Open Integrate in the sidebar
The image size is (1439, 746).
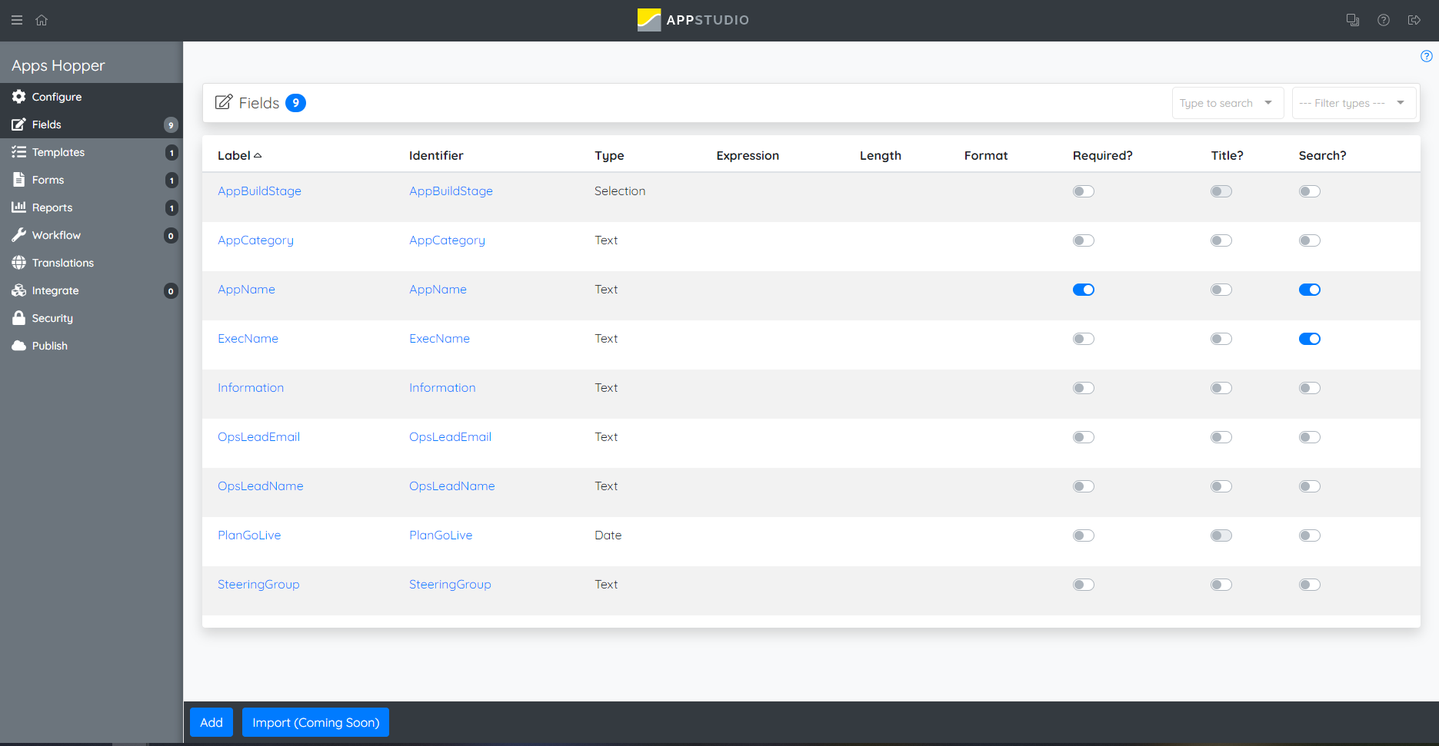(x=92, y=290)
